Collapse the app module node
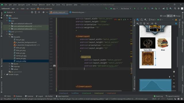 coord(5,15)
